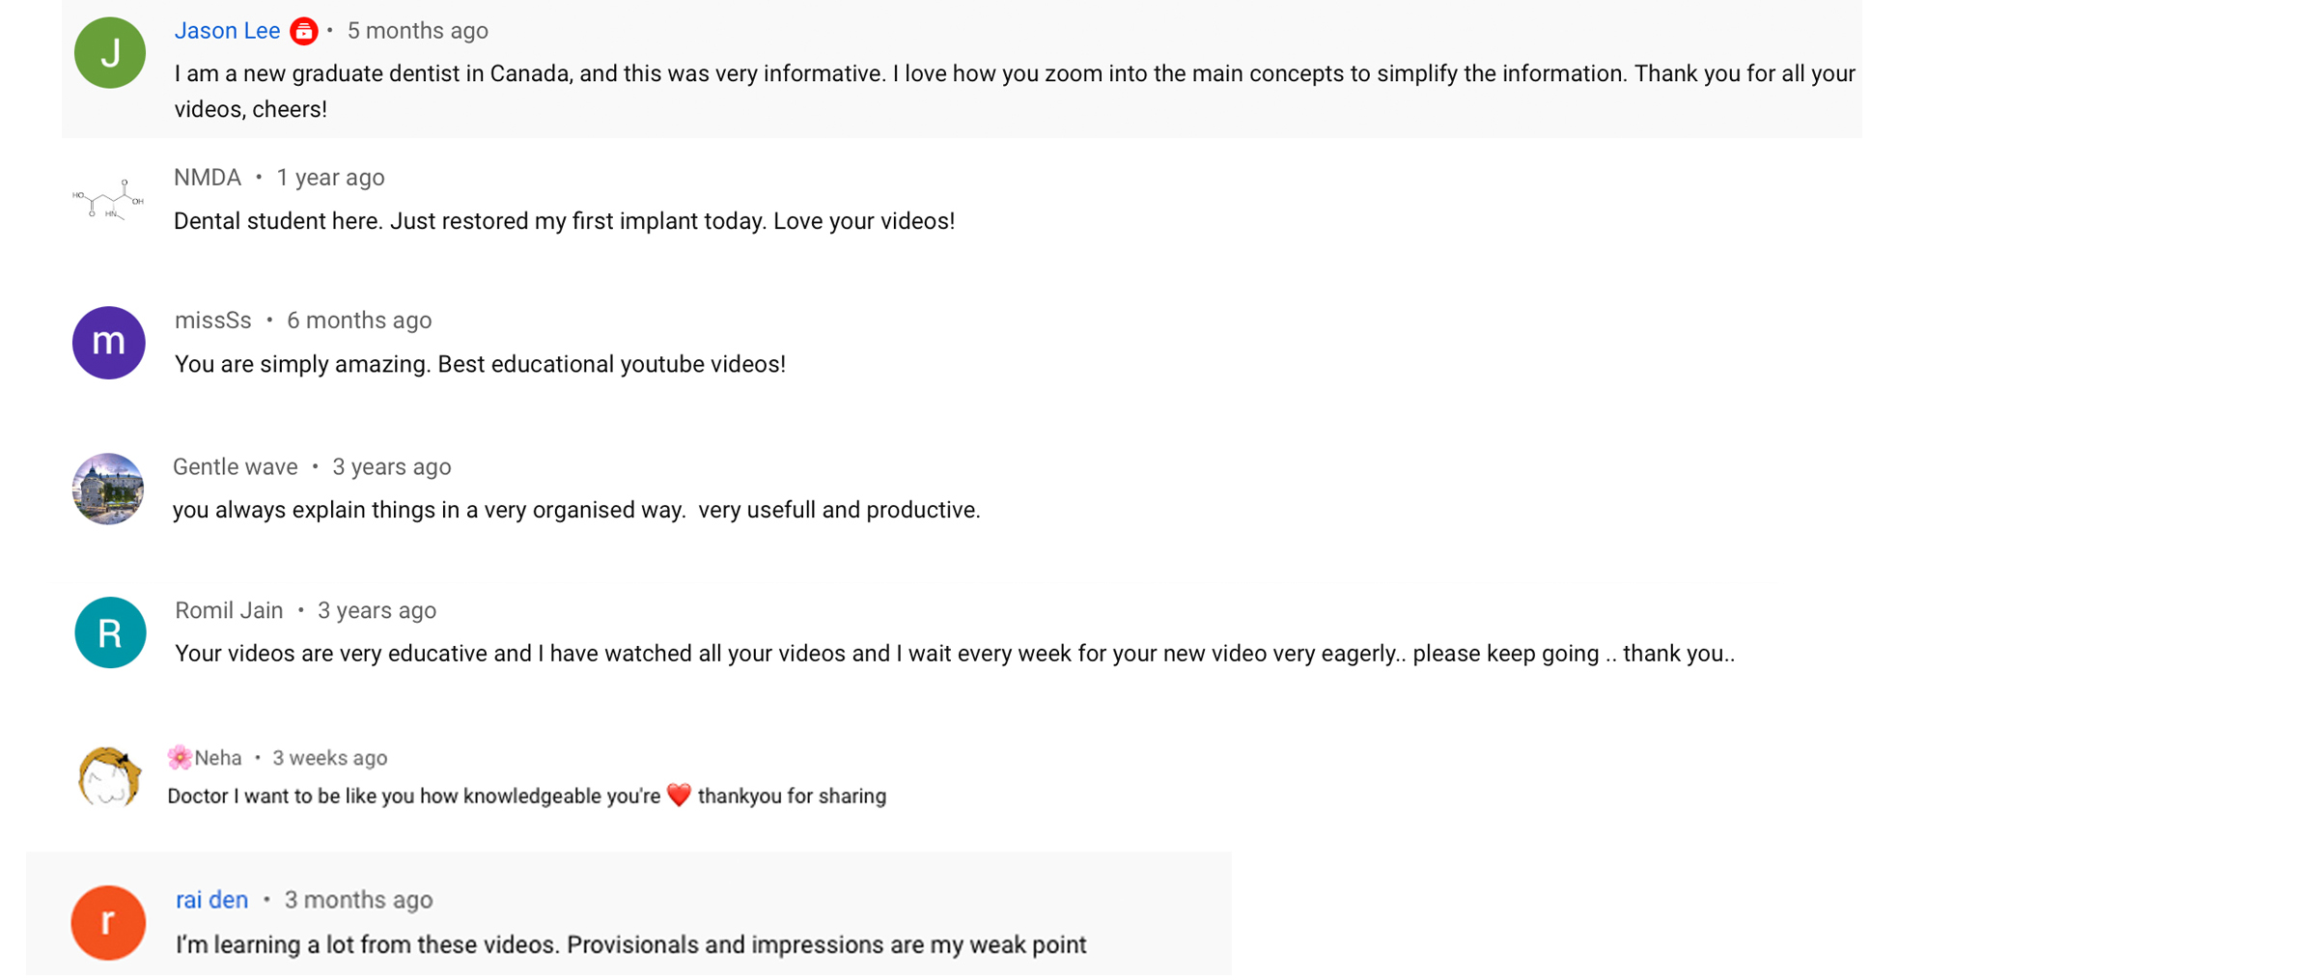Select missSs purple m avatar
Screen dimensions: 2317x980
tap(109, 343)
